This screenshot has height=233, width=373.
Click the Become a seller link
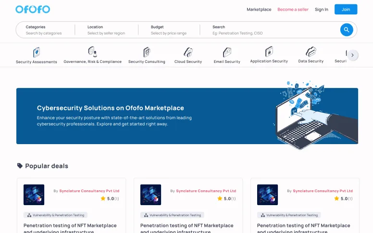293,10
